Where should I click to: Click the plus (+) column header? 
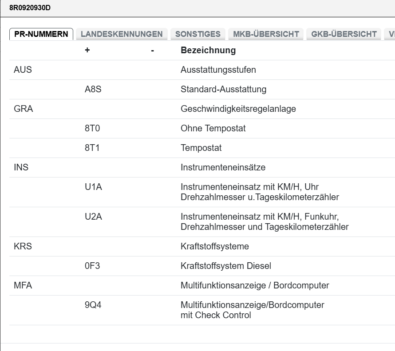pos(87,50)
